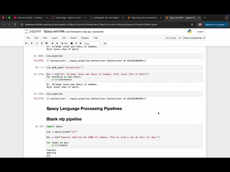Viewport: 230px width, 172px height.
Task: Open the tab search dropdown arrow
Action: click(x=227, y=18)
